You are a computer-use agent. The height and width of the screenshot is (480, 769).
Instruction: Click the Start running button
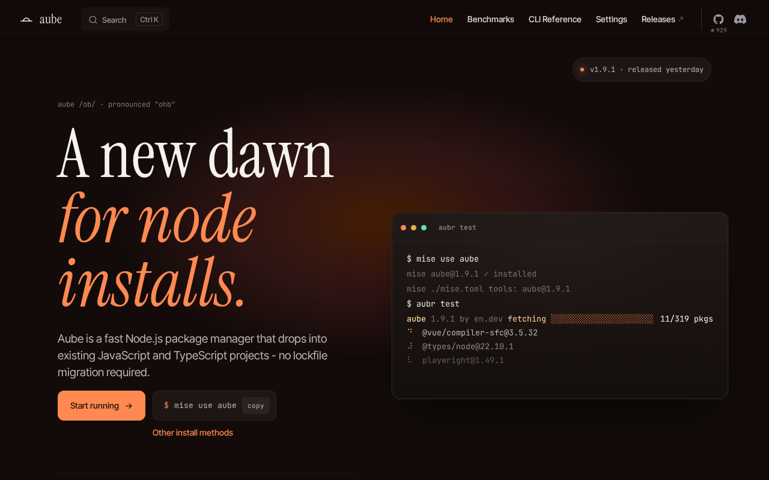[102, 406]
